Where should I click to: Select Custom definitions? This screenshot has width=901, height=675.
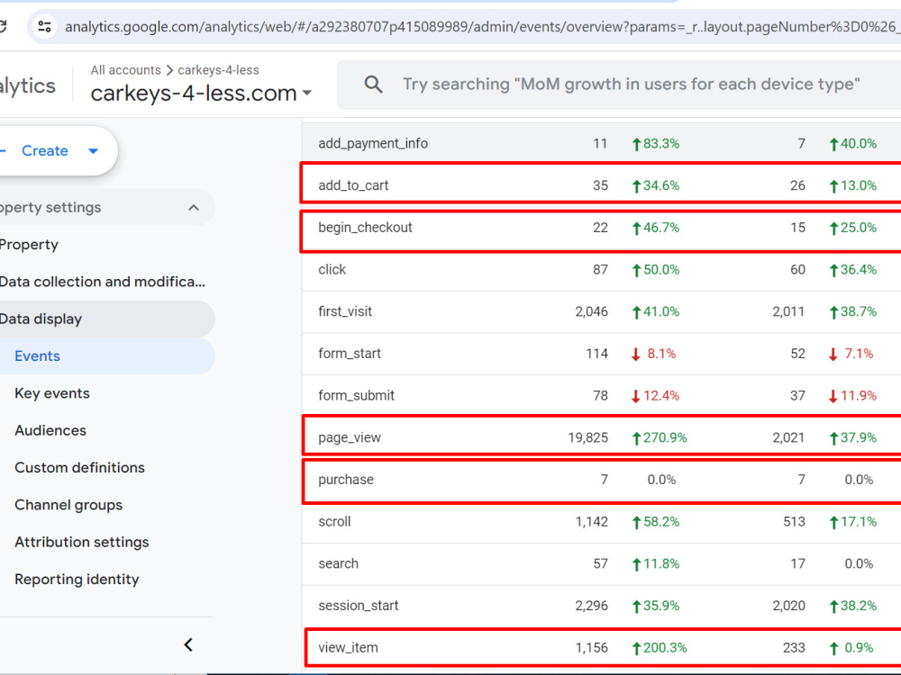(80, 468)
